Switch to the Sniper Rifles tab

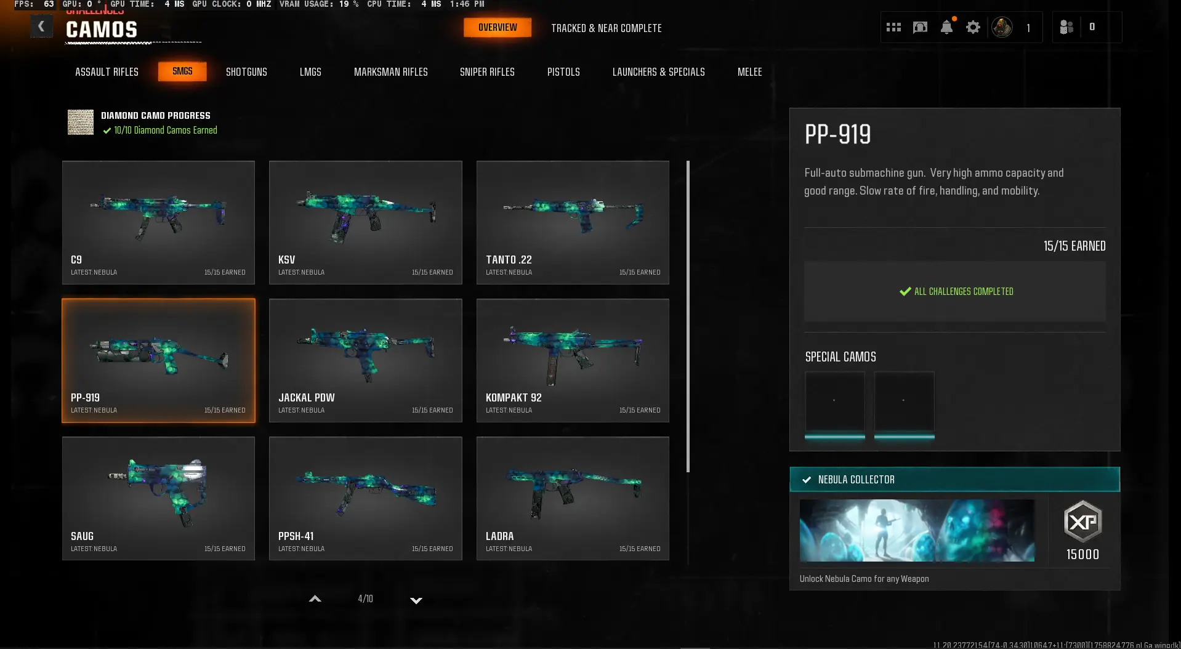[x=487, y=72]
